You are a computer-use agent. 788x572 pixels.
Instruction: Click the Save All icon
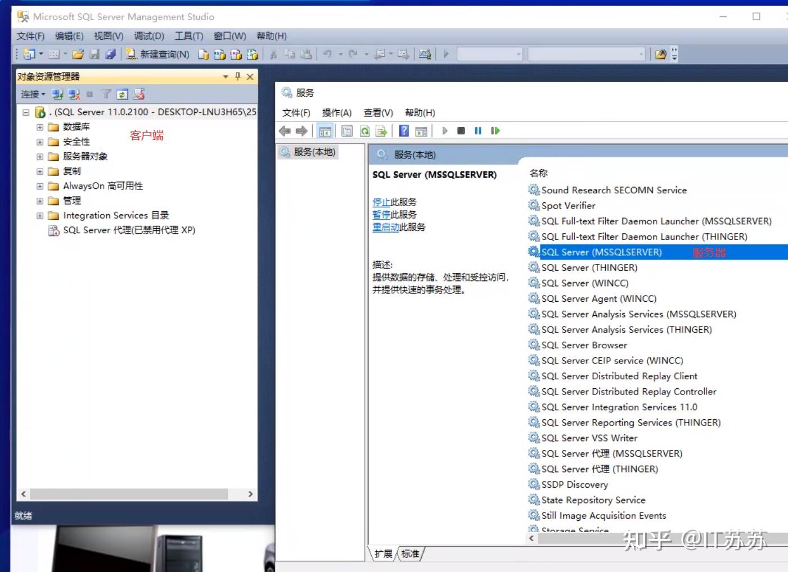(x=111, y=54)
